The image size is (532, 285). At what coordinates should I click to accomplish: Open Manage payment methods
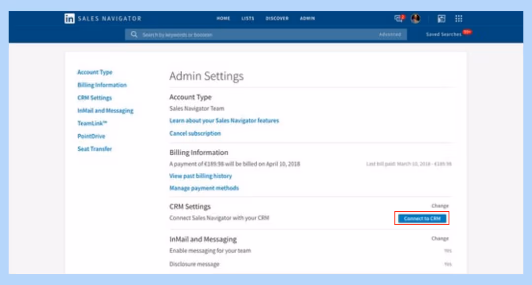point(204,188)
